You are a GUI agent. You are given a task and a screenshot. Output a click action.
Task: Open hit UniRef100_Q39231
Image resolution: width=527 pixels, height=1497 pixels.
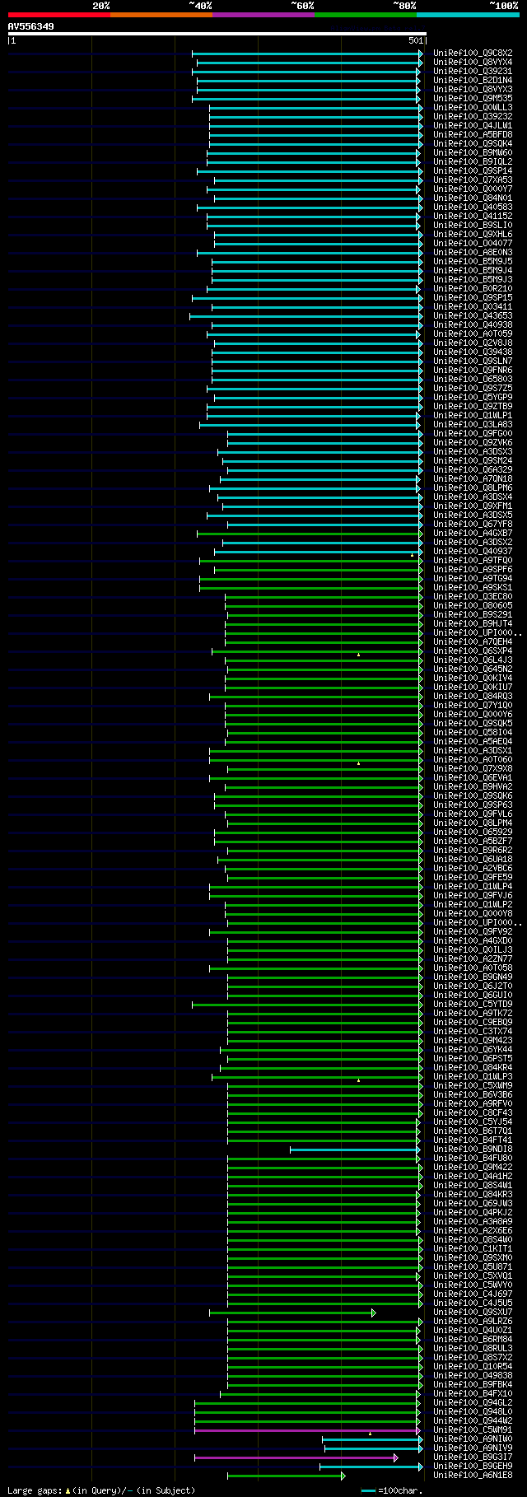coord(473,72)
